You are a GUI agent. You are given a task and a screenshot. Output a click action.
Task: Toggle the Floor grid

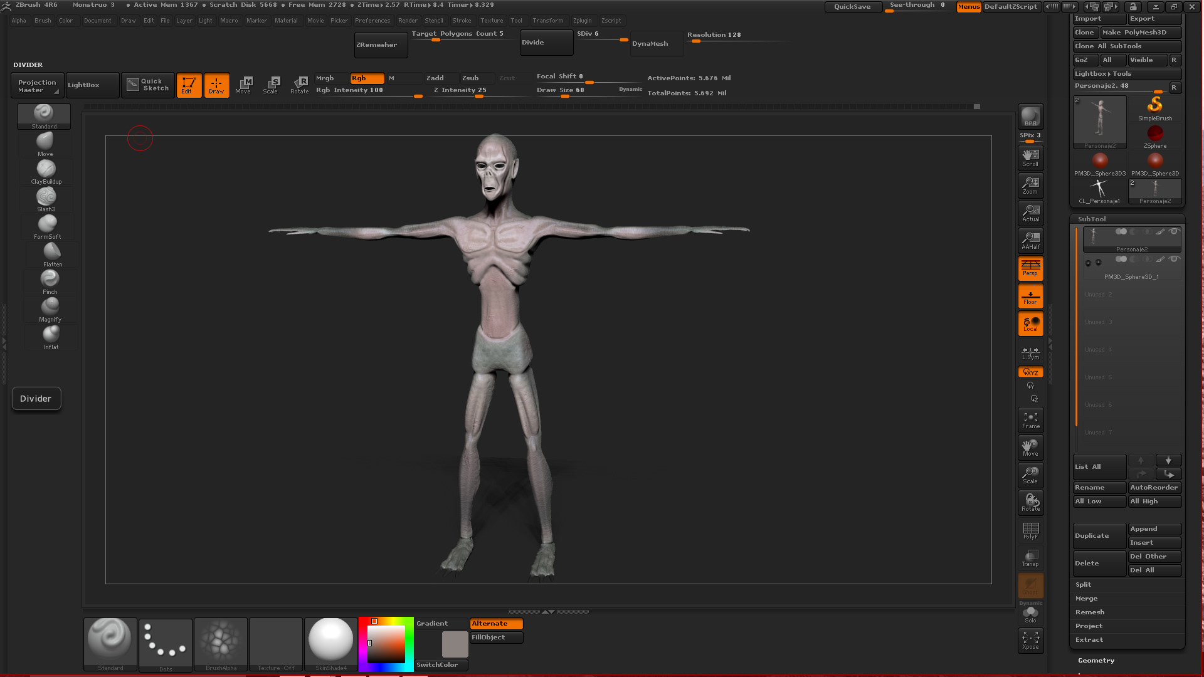tap(1030, 296)
